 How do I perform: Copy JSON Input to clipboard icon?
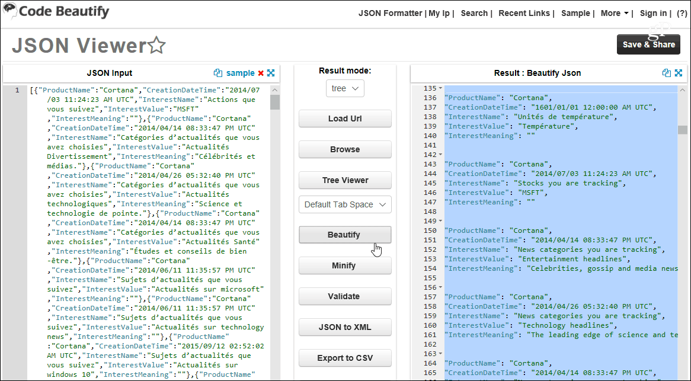click(217, 73)
